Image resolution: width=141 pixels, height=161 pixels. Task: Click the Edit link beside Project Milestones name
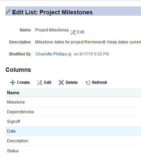click(x=81, y=32)
